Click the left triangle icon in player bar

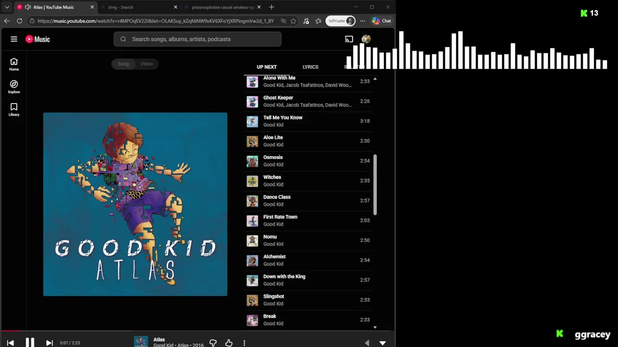[367, 343]
